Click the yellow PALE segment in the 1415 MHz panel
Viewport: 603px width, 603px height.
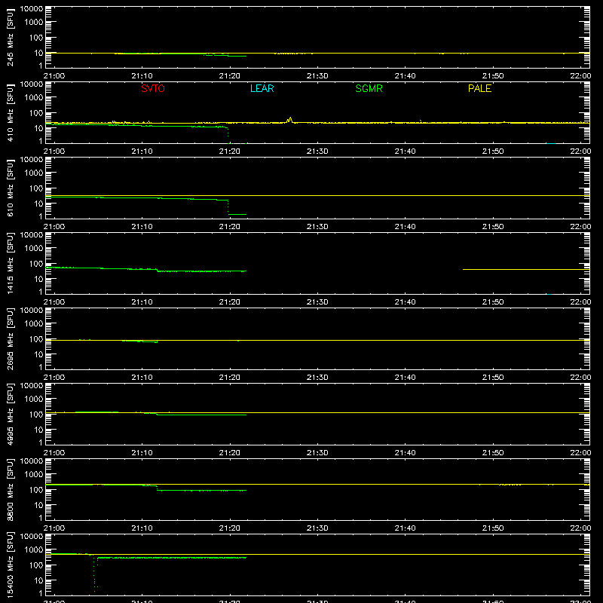(x=526, y=270)
